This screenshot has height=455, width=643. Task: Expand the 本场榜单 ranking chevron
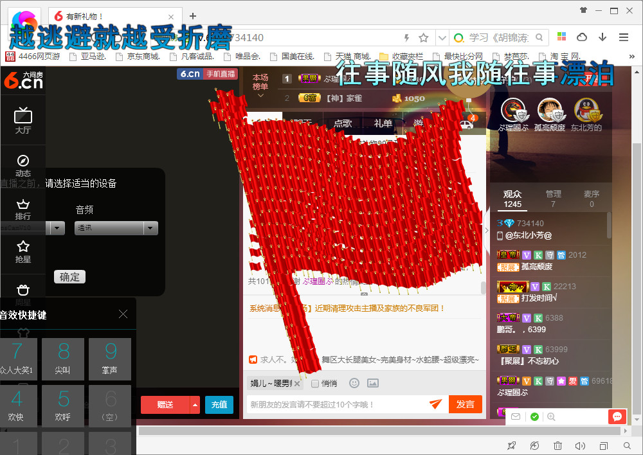[260, 96]
